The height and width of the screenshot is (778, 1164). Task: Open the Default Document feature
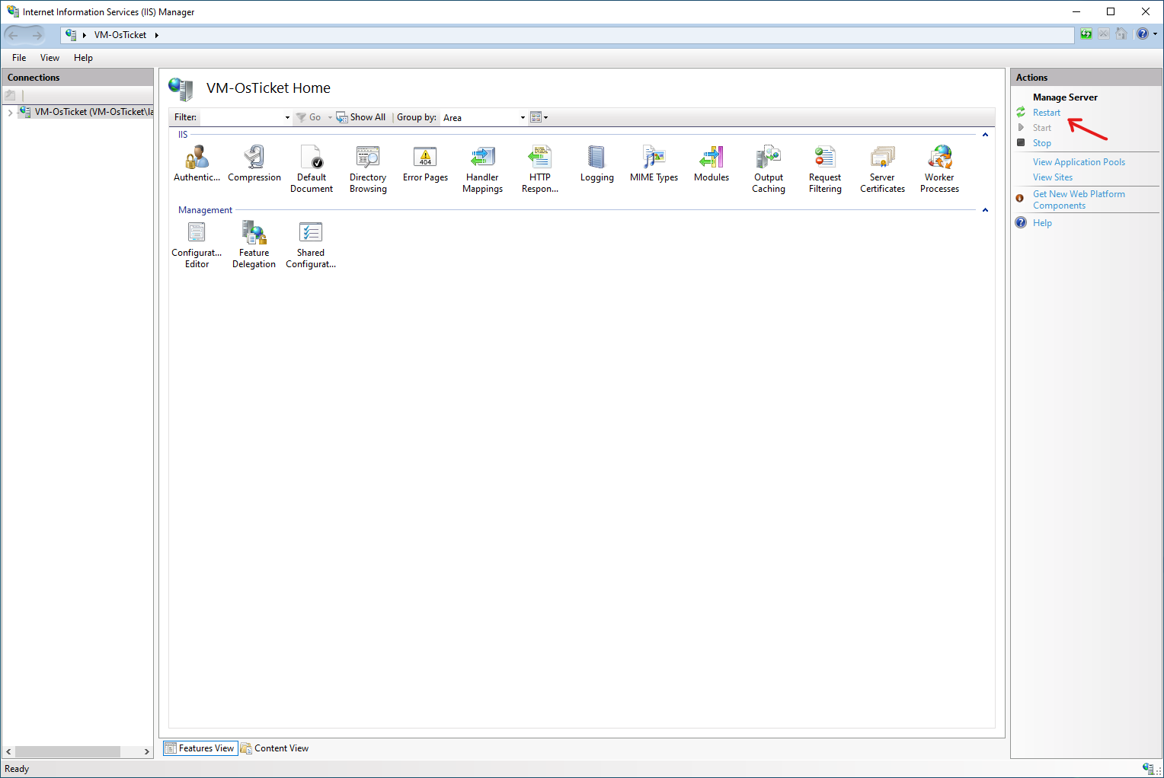pyautogui.click(x=312, y=169)
